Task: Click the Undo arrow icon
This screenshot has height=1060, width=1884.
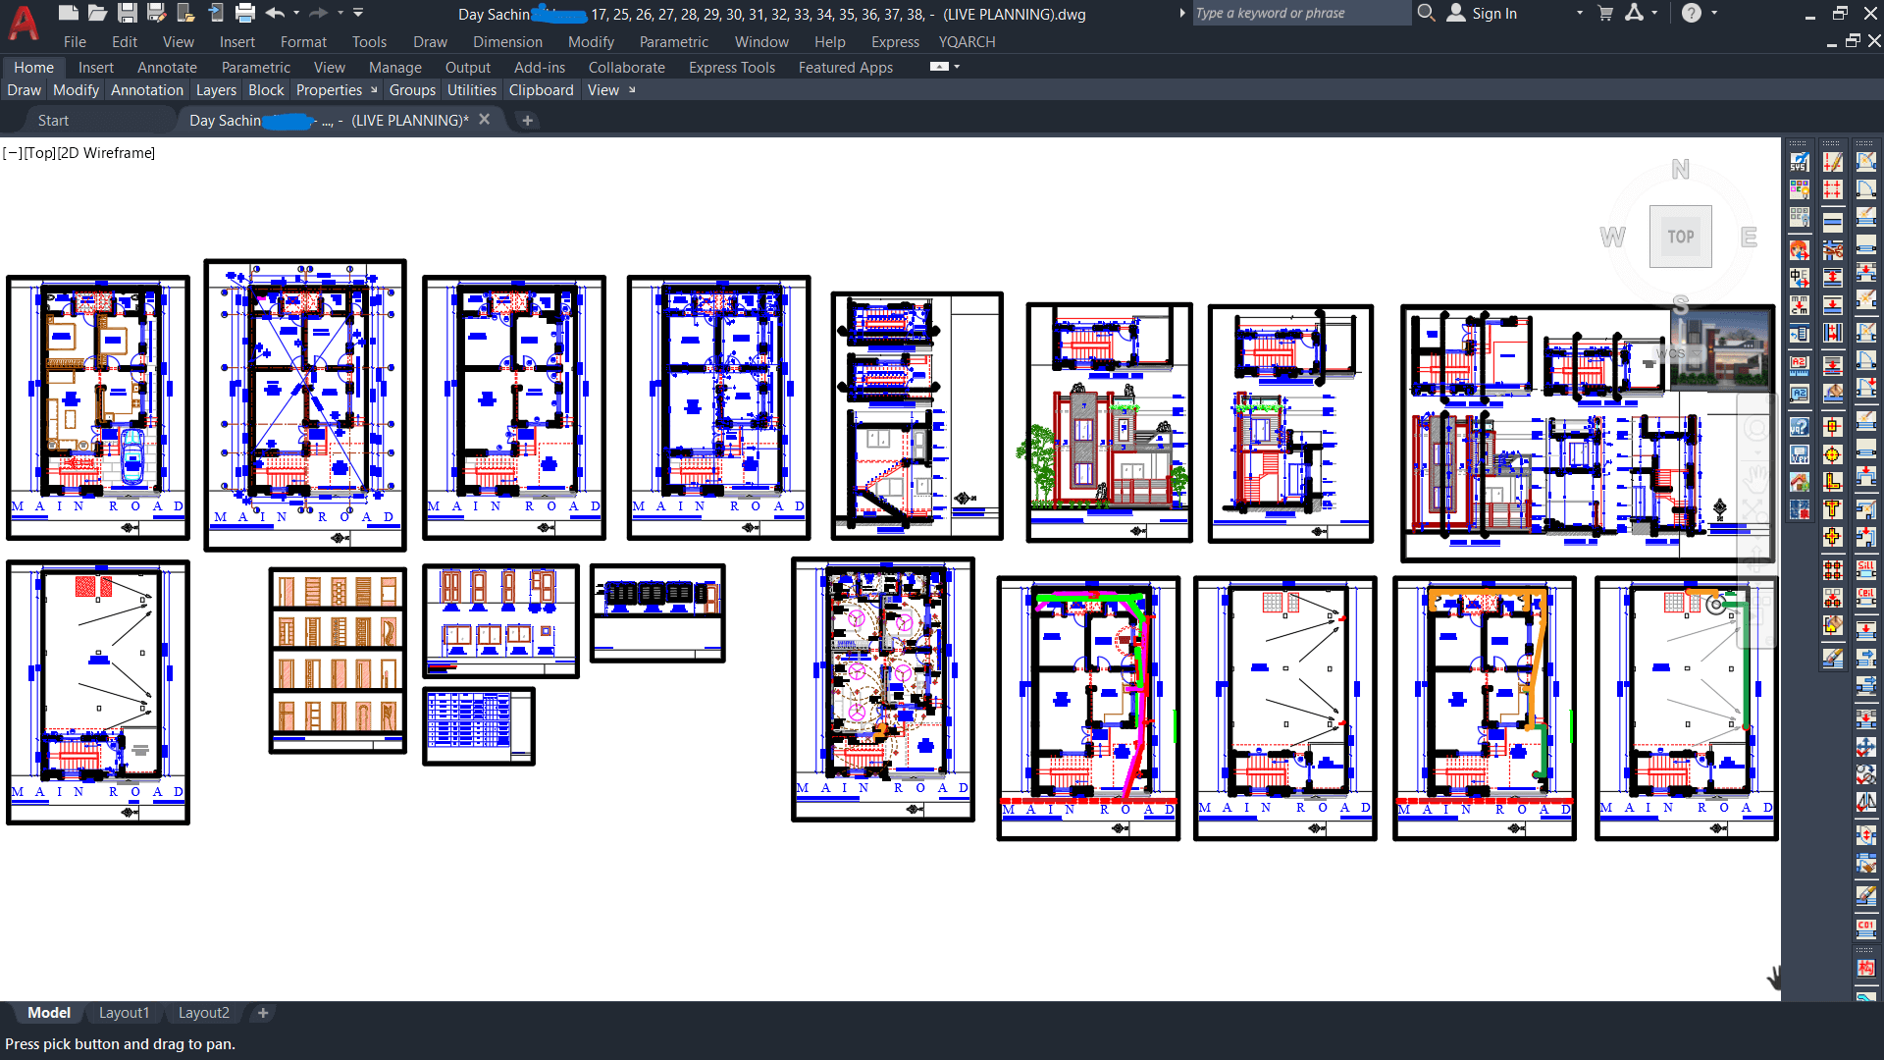Action: 275,13
